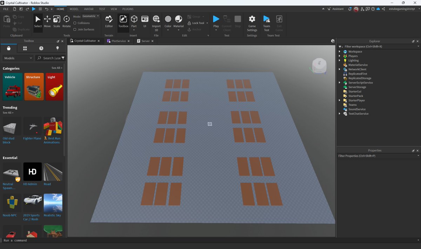Image resolution: width=421 pixels, height=249 pixels.
Task: Open Game Settings
Action: [252, 23]
